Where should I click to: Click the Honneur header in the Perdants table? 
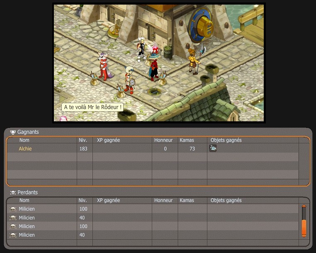163,200
